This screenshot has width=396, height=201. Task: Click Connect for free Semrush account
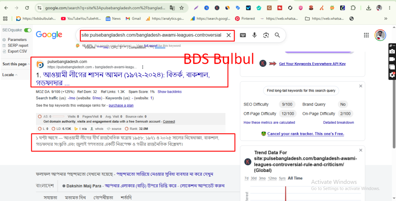(x=169, y=121)
